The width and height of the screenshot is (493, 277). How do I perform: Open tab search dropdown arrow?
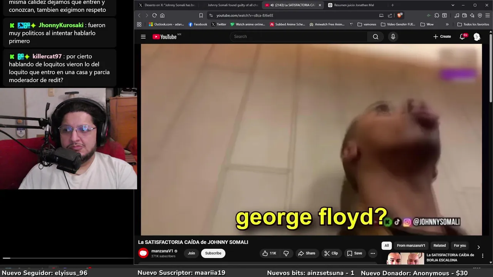453,5
